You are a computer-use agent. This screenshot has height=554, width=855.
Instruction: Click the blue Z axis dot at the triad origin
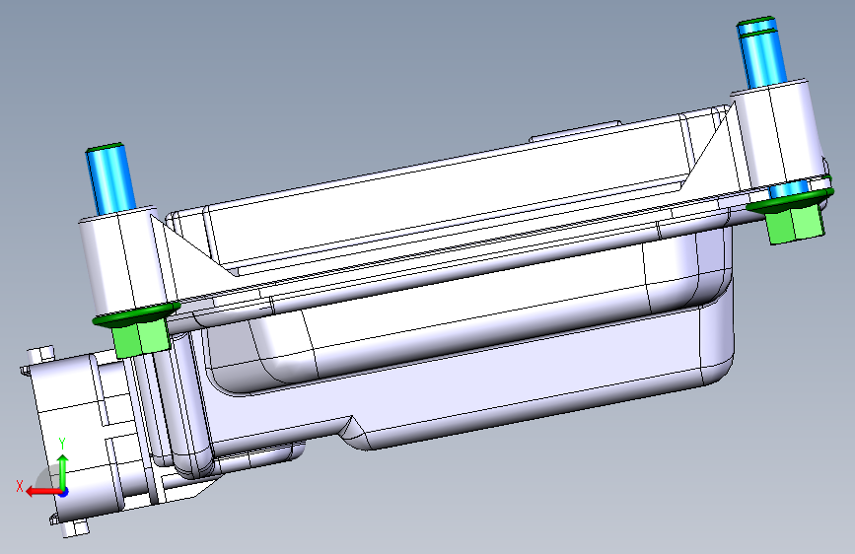click(x=64, y=492)
